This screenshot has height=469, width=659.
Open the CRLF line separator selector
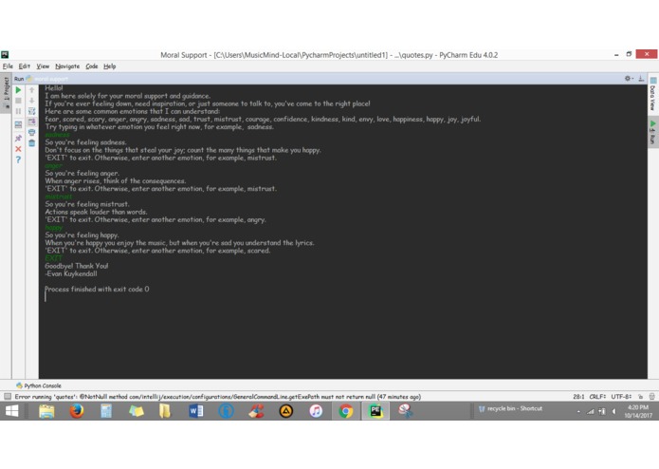[597, 396]
